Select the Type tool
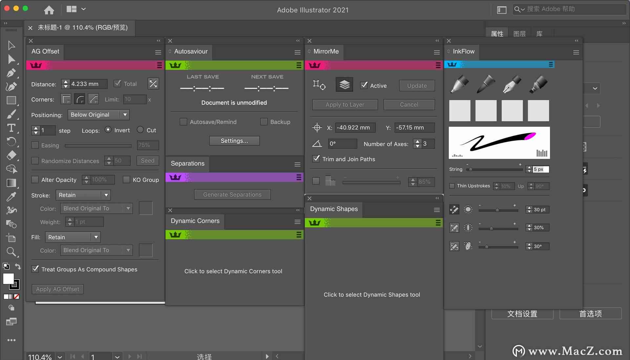Image resolution: width=630 pixels, height=360 pixels. 11,128
